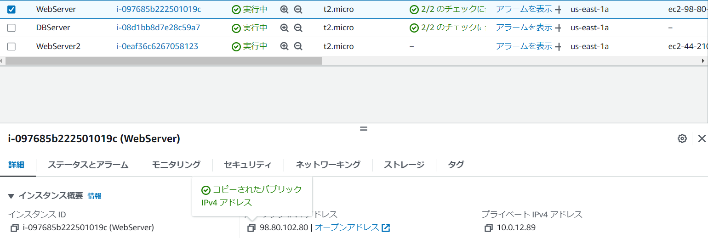Click アラームを表示 for DBServer
Viewport: 708px width, 238px height.
click(x=524, y=28)
